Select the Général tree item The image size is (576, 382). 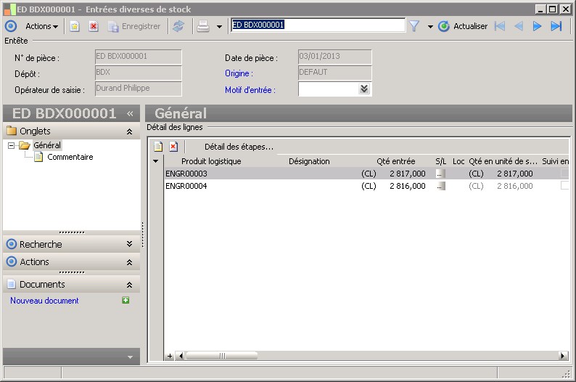[47, 145]
